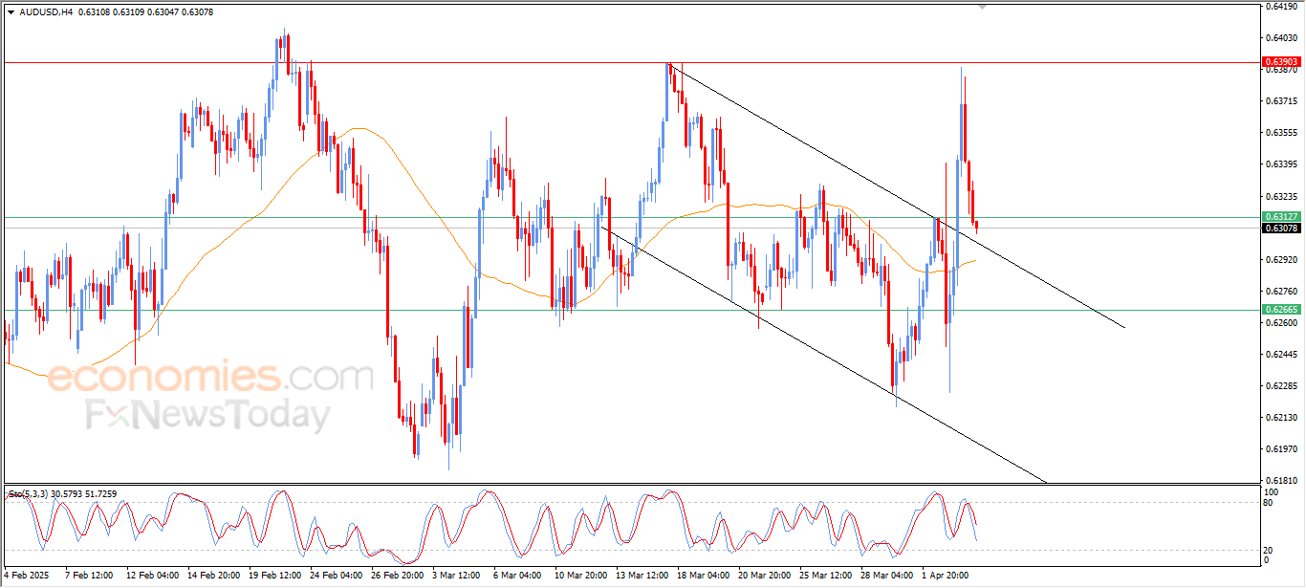Click the 0.62760 price axis label

(1281, 291)
